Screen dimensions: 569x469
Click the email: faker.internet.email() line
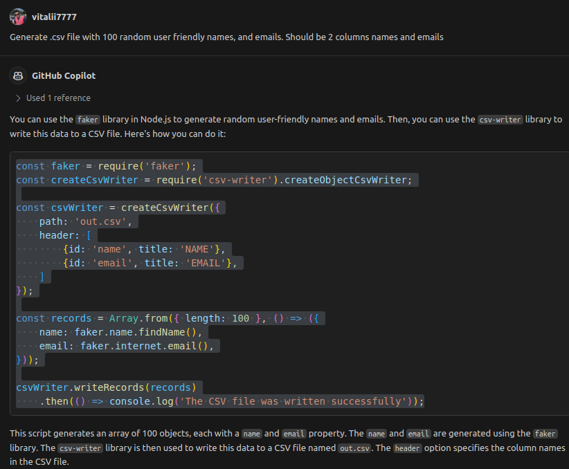[x=126, y=346]
